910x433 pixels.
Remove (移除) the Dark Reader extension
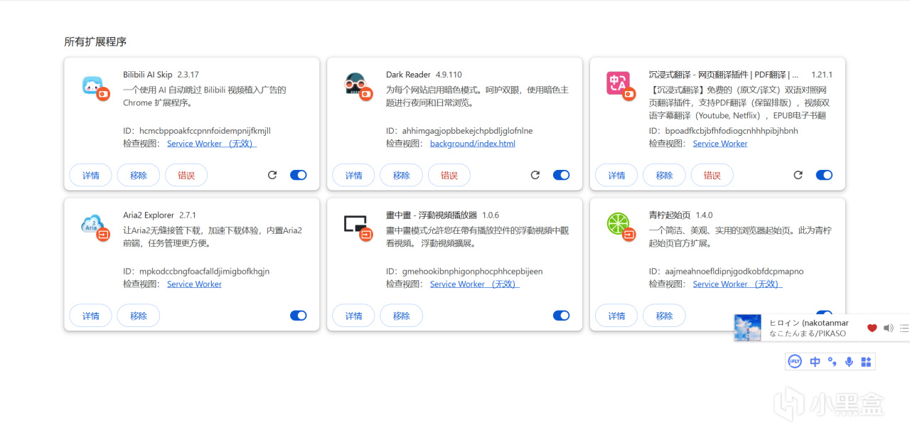(402, 175)
